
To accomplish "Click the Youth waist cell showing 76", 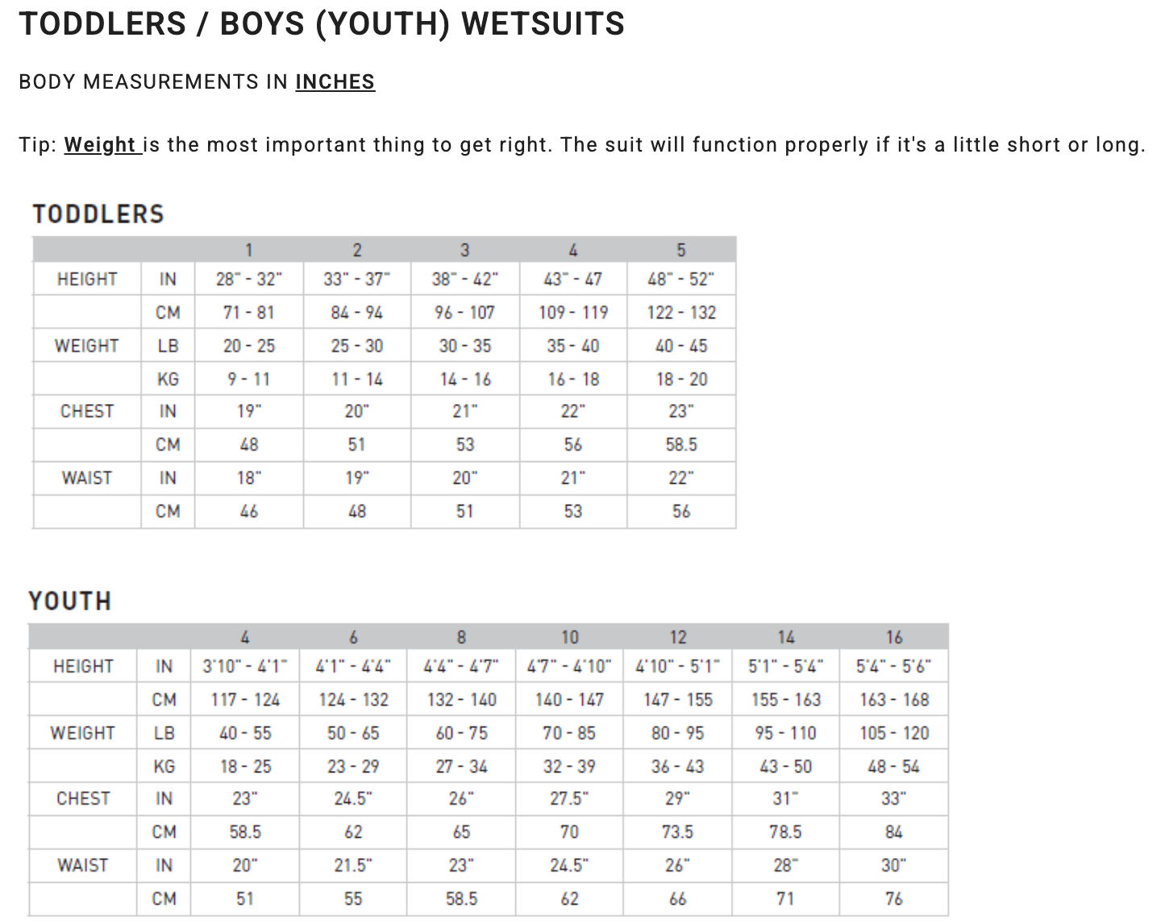I will [x=894, y=899].
